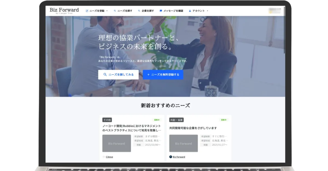Click the round Biz Forward company avatar
The image size is (328, 171).
pyautogui.click(x=171, y=157)
